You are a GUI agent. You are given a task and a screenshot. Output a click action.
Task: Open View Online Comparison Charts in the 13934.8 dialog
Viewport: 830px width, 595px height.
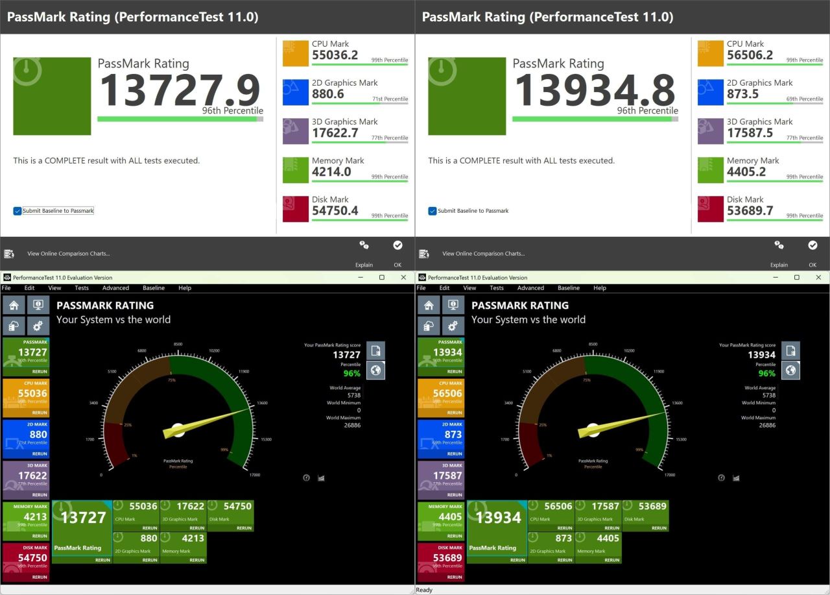(483, 254)
